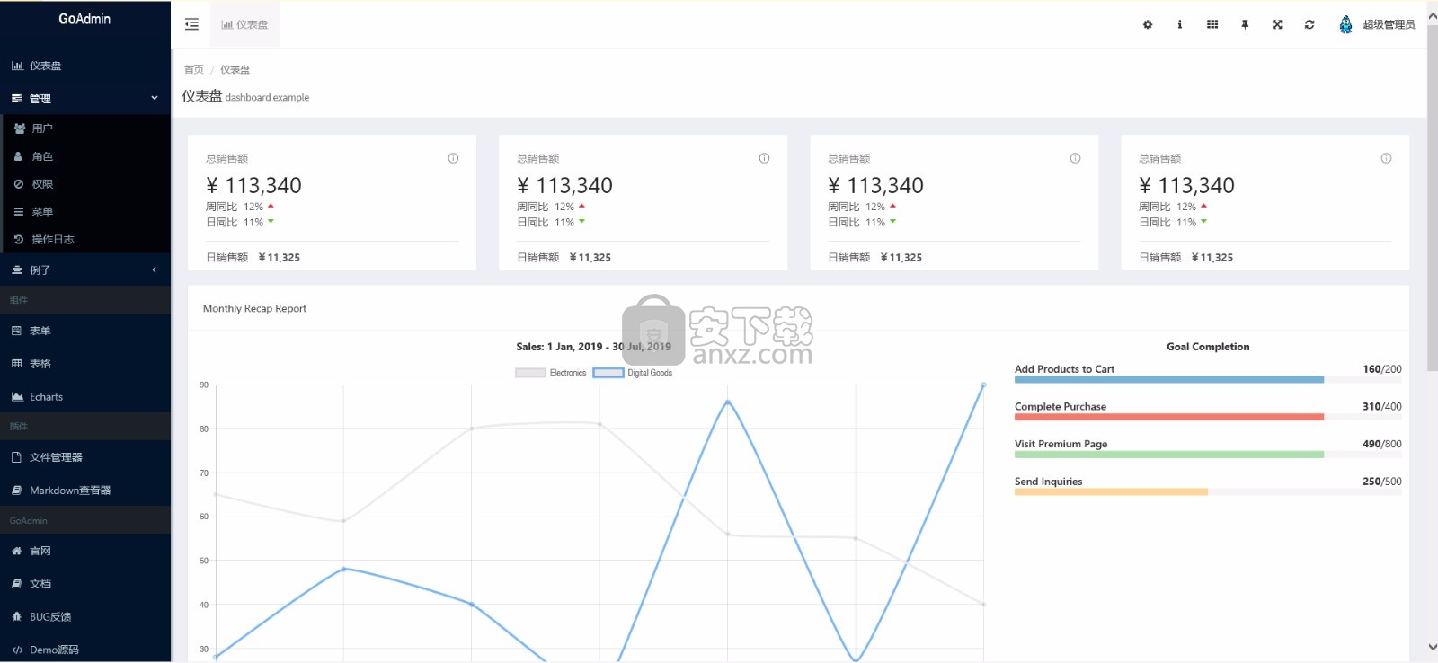Open 文件管理器 plugin in sidebar
The width and height of the screenshot is (1438, 663).
click(85, 457)
